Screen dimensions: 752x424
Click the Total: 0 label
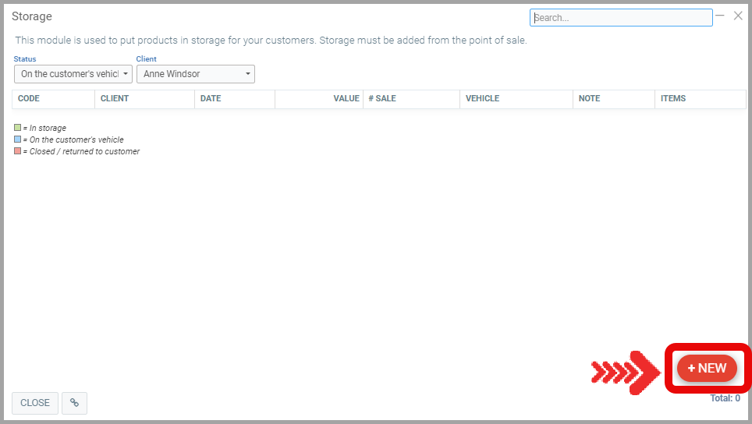click(725, 398)
